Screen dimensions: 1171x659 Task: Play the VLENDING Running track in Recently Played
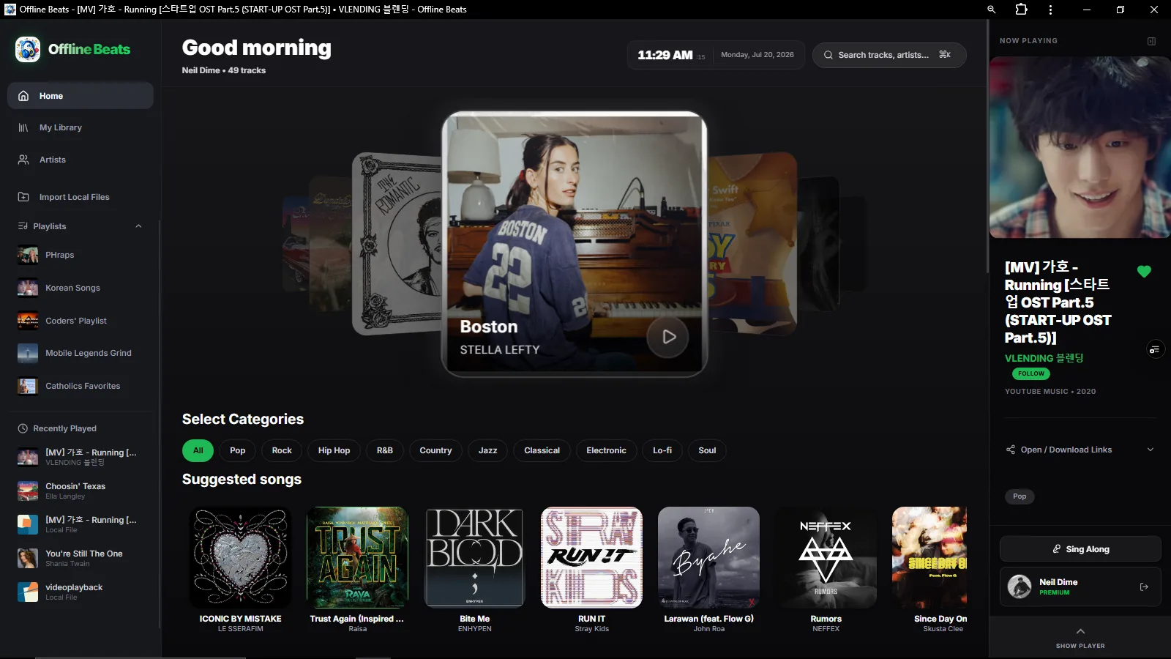click(81, 457)
